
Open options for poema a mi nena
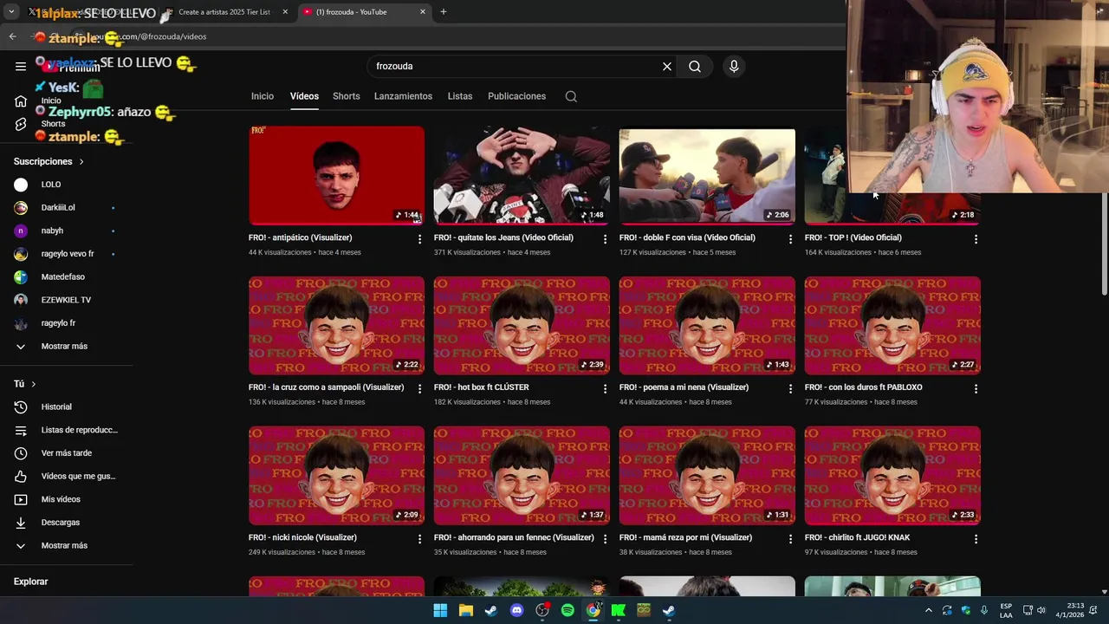click(790, 389)
